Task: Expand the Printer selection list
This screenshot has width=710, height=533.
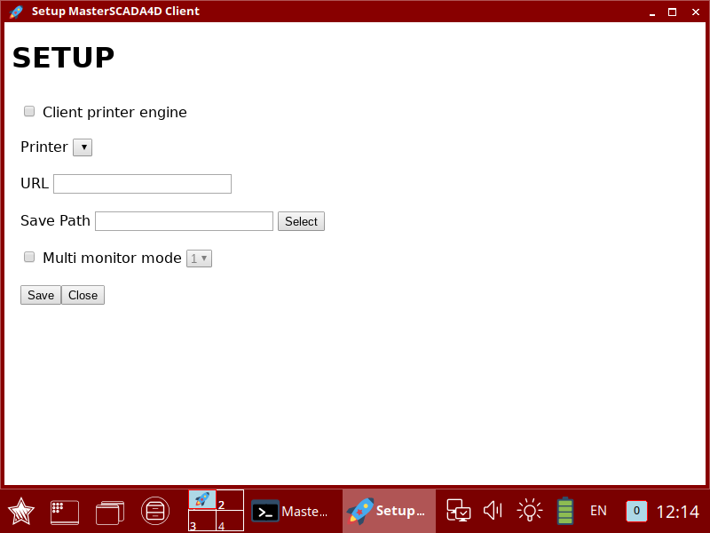Action: pyautogui.click(x=82, y=147)
